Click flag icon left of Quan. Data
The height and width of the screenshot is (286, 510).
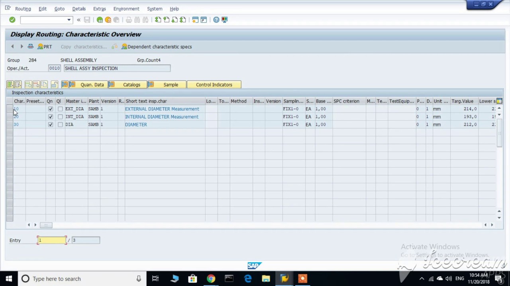(65, 85)
